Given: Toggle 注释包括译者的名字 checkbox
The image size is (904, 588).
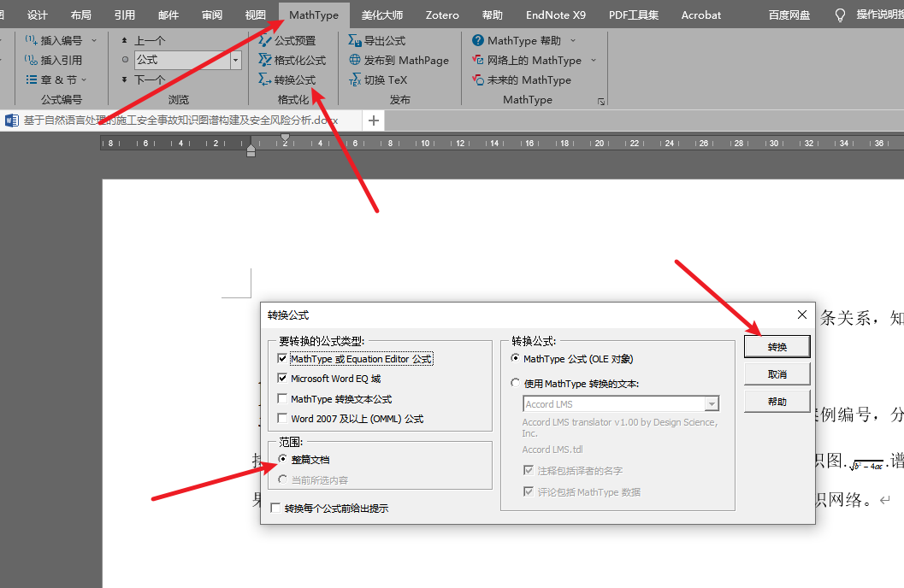Looking at the screenshot, I should [x=528, y=470].
